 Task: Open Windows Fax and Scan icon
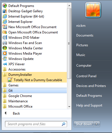coord(5,43)
